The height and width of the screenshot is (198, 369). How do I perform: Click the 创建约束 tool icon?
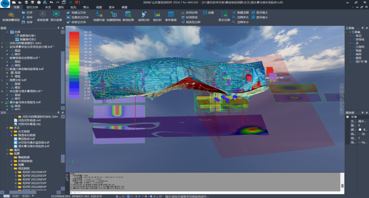click(x=99, y=14)
